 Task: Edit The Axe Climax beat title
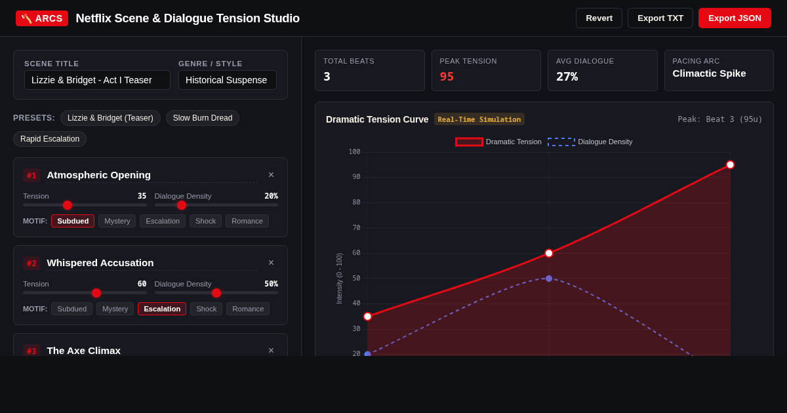tap(152, 350)
